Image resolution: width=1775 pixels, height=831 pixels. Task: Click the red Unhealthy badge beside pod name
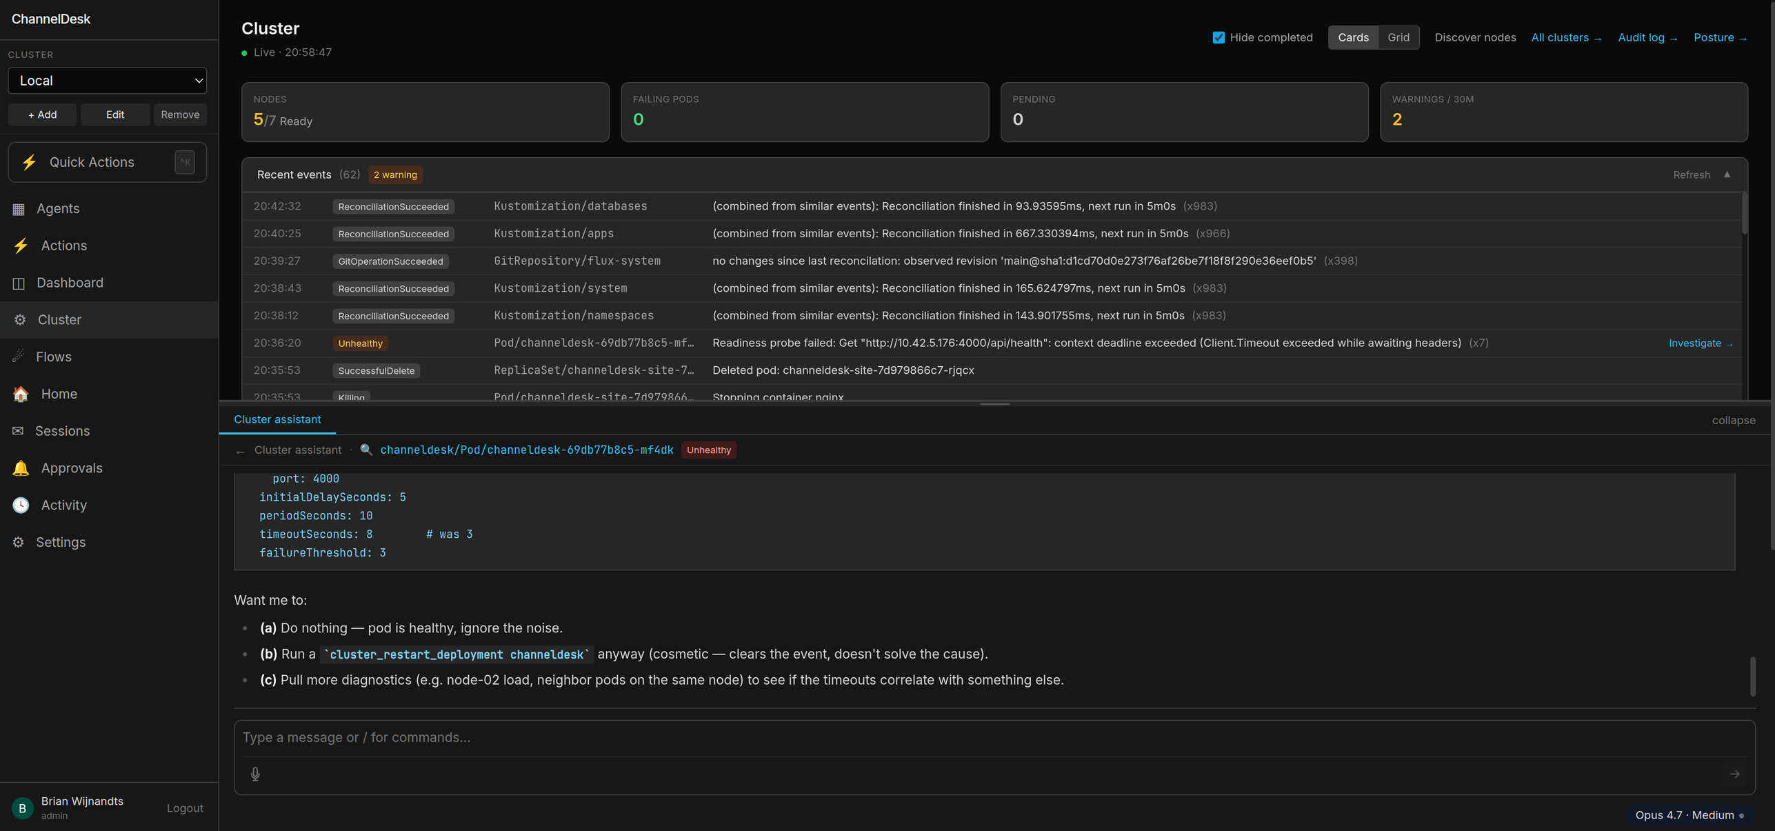(x=708, y=450)
